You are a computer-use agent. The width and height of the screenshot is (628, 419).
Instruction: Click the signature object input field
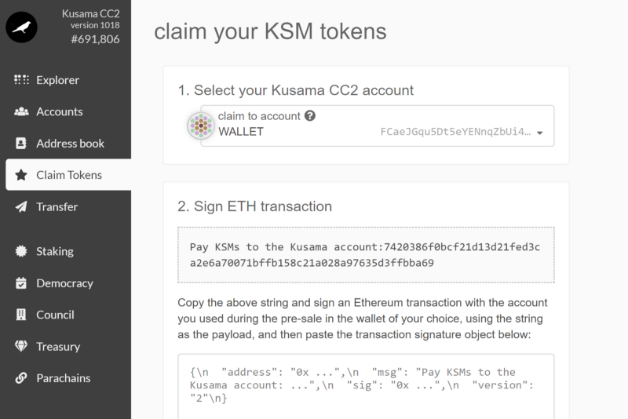point(366,386)
